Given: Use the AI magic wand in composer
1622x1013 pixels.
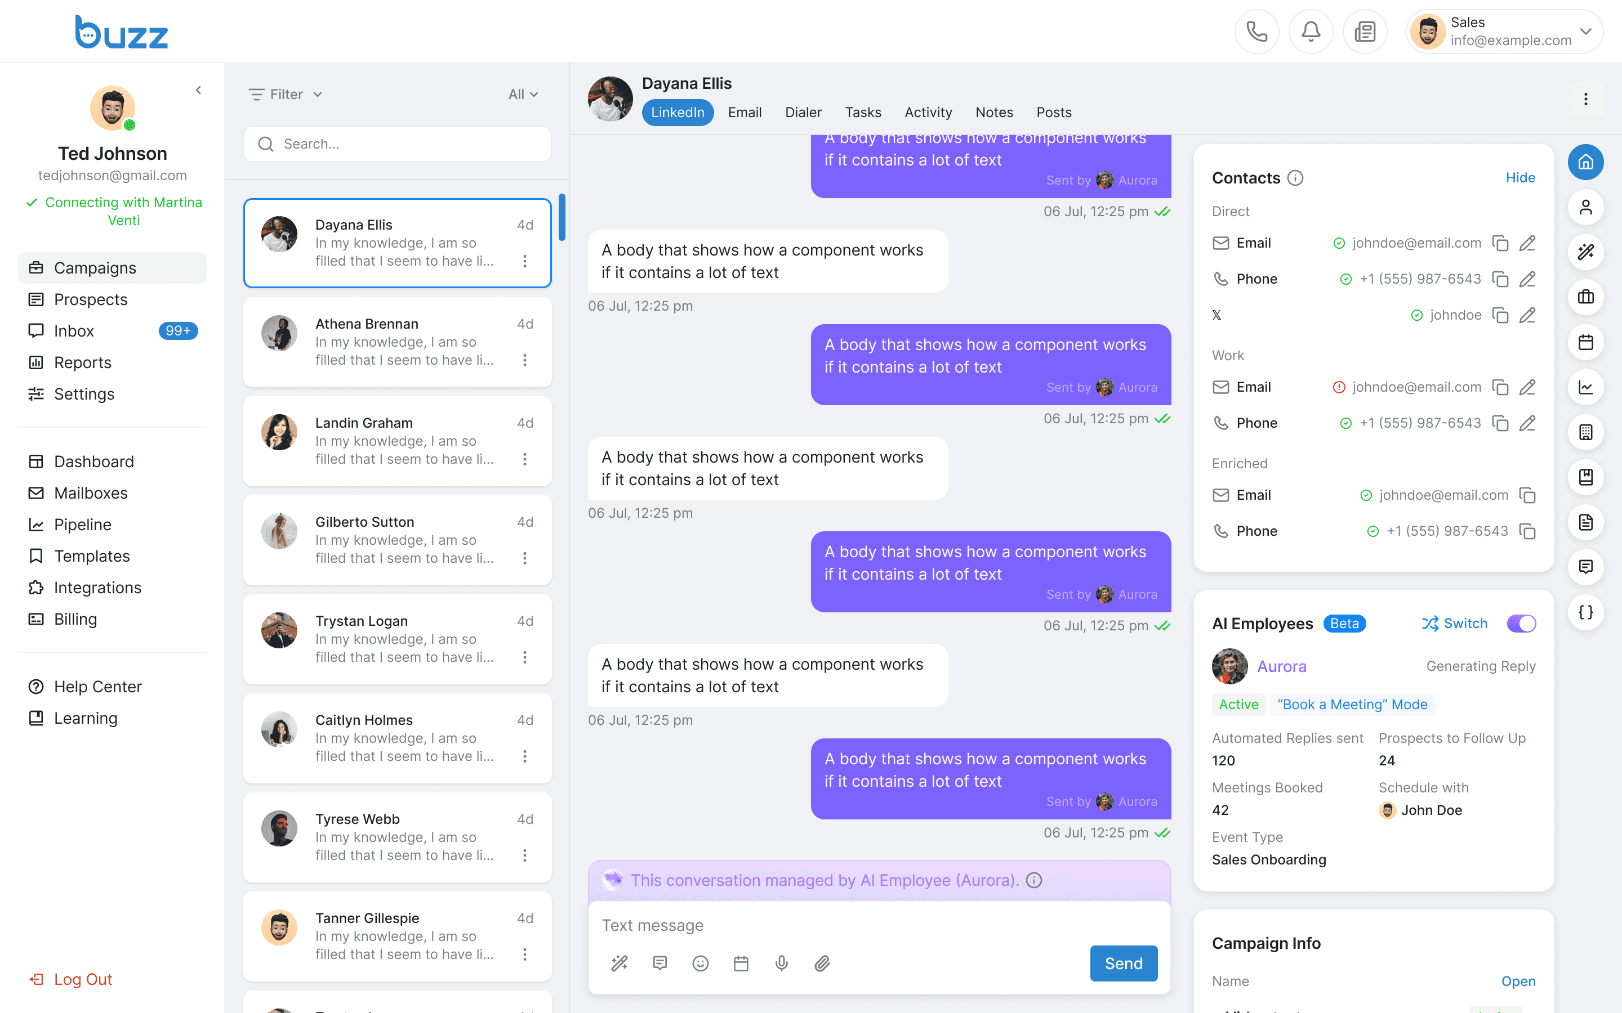Looking at the screenshot, I should [620, 963].
